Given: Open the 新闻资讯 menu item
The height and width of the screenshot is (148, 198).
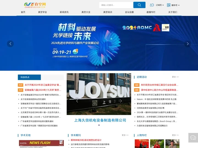Looking at the screenshot, I should coord(64,12).
